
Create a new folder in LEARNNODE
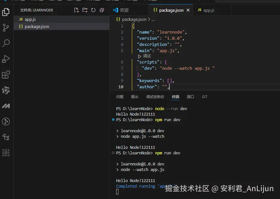point(85,10)
